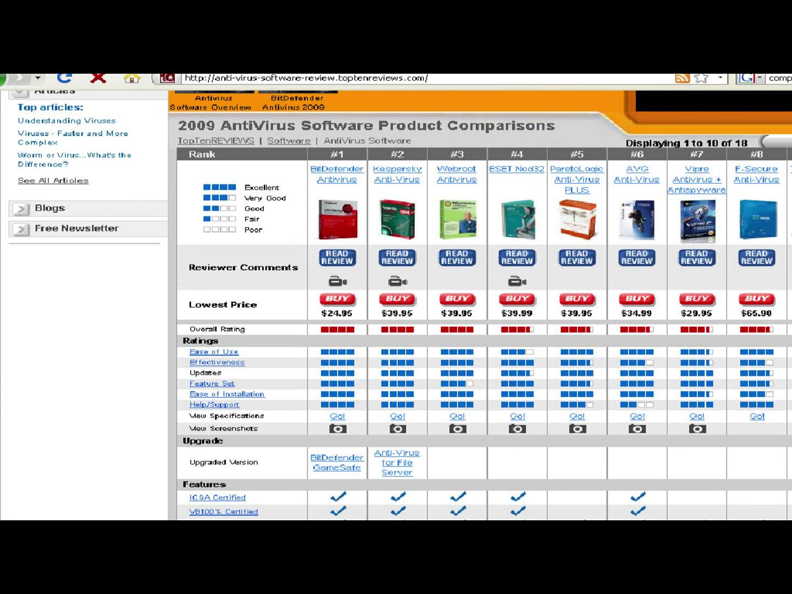This screenshot has height=594, width=792.
Task: Click the 'Displaying 1 to 10 of 18' text
Action: (x=686, y=143)
